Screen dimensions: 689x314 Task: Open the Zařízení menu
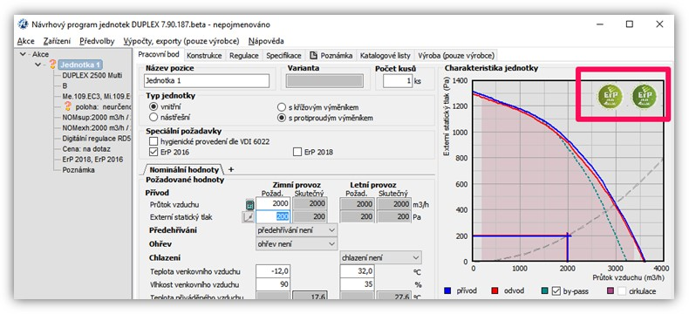57,41
